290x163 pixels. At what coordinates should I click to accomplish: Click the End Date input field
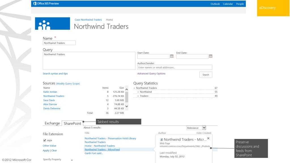pos(192,56)
